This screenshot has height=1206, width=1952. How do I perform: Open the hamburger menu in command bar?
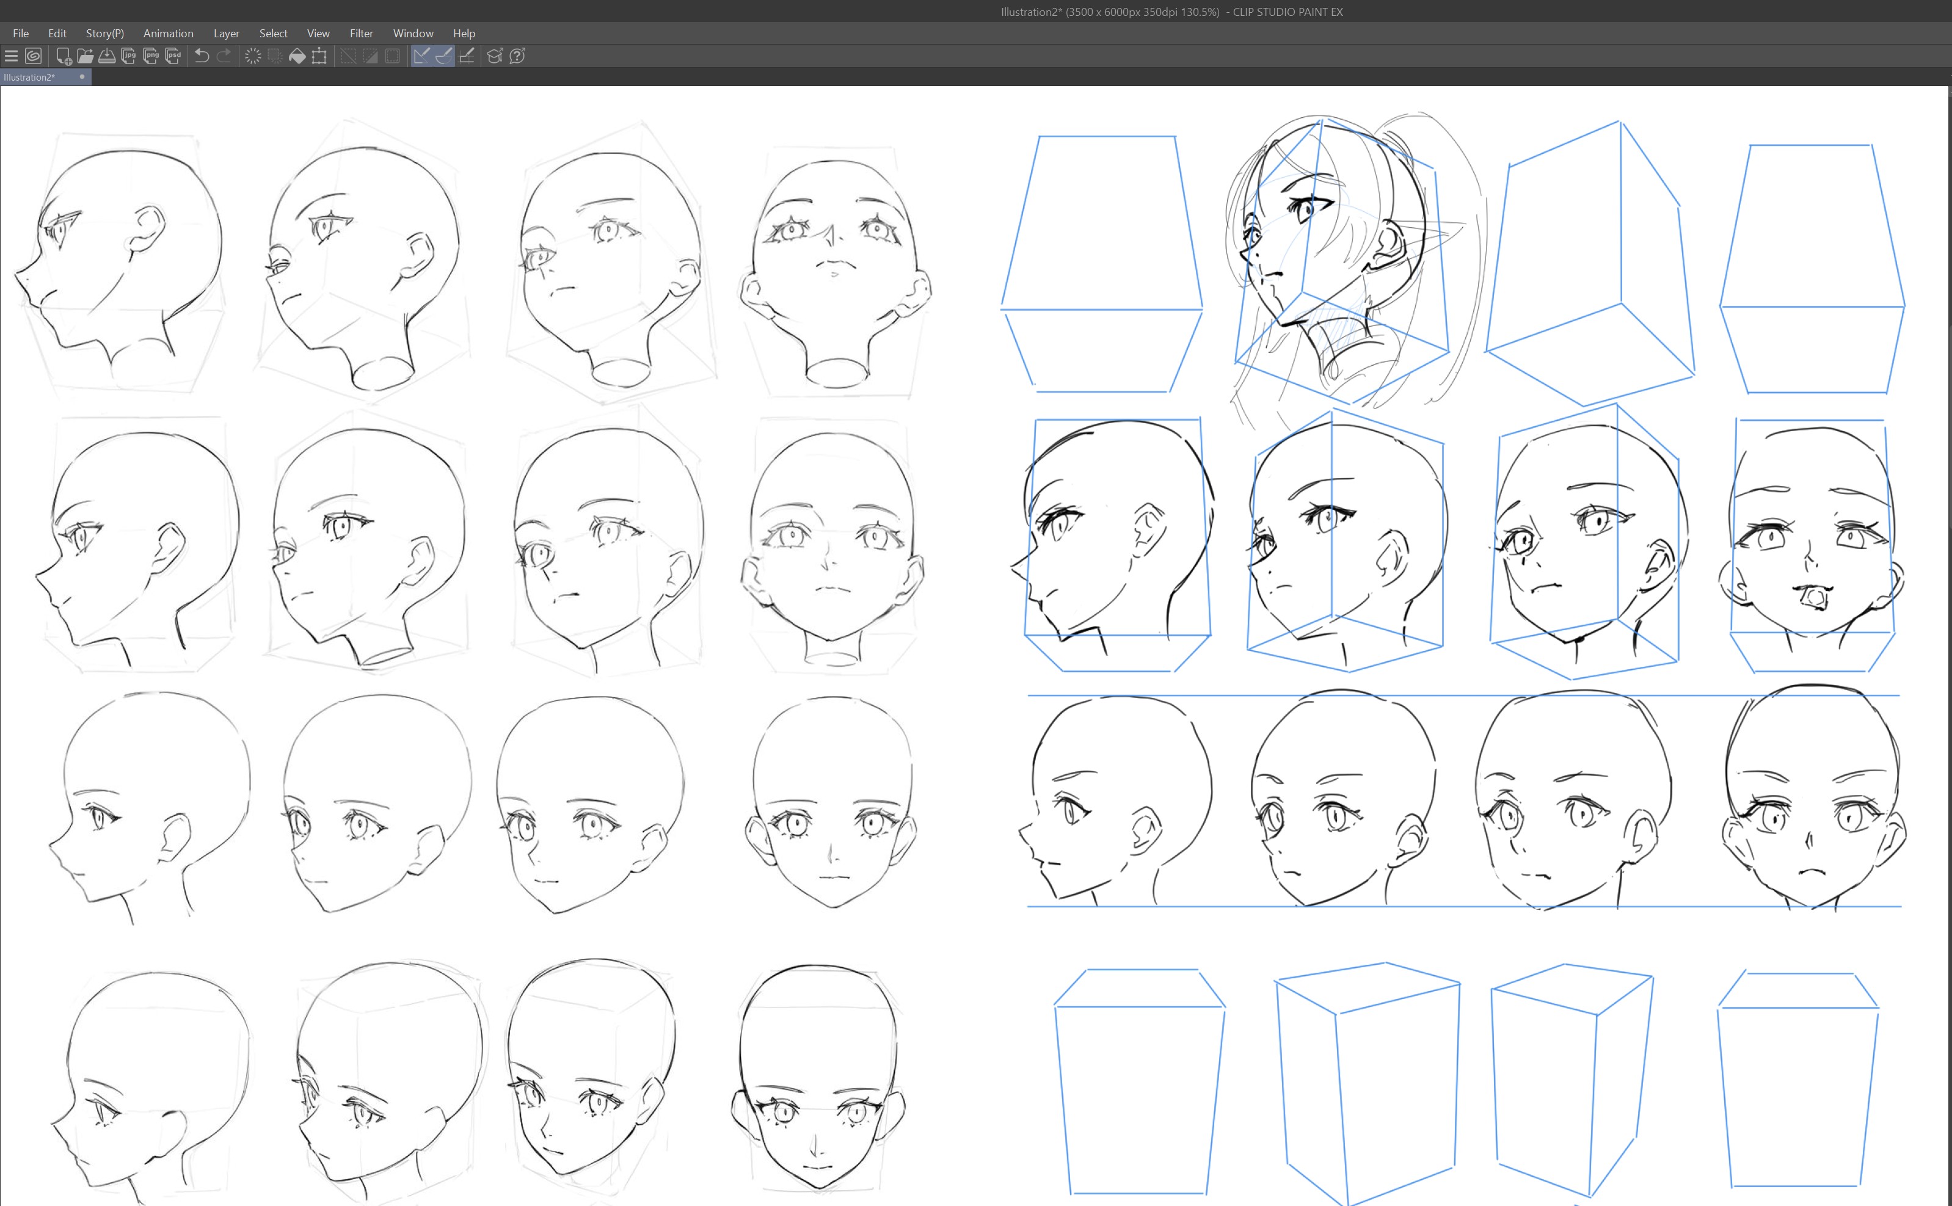point(11,56)
